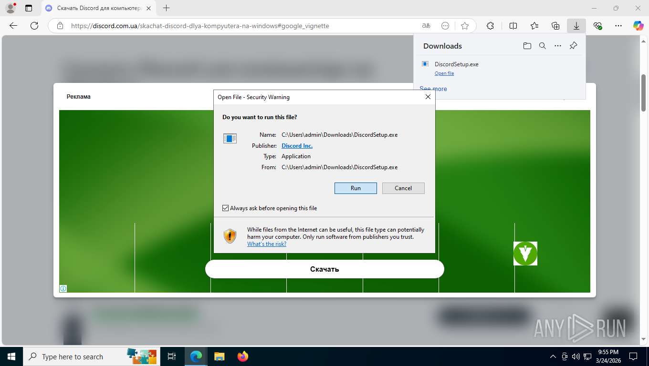The width and height of the screenshot is (649, 366).
Task: Close the Security Warning dialog
Action: [428, 97]
